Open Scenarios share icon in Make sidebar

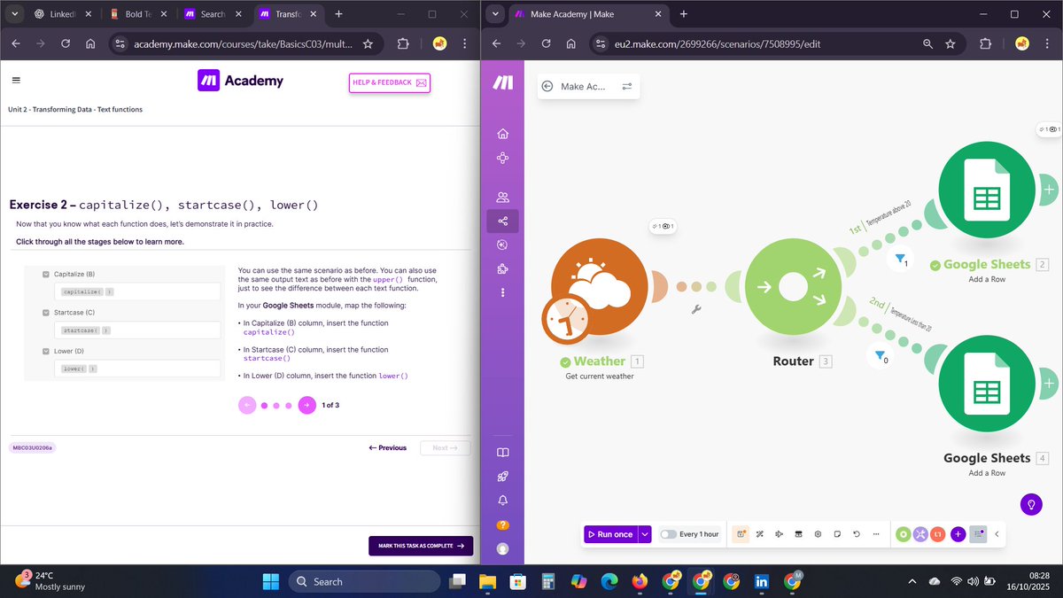click(503, 221)
